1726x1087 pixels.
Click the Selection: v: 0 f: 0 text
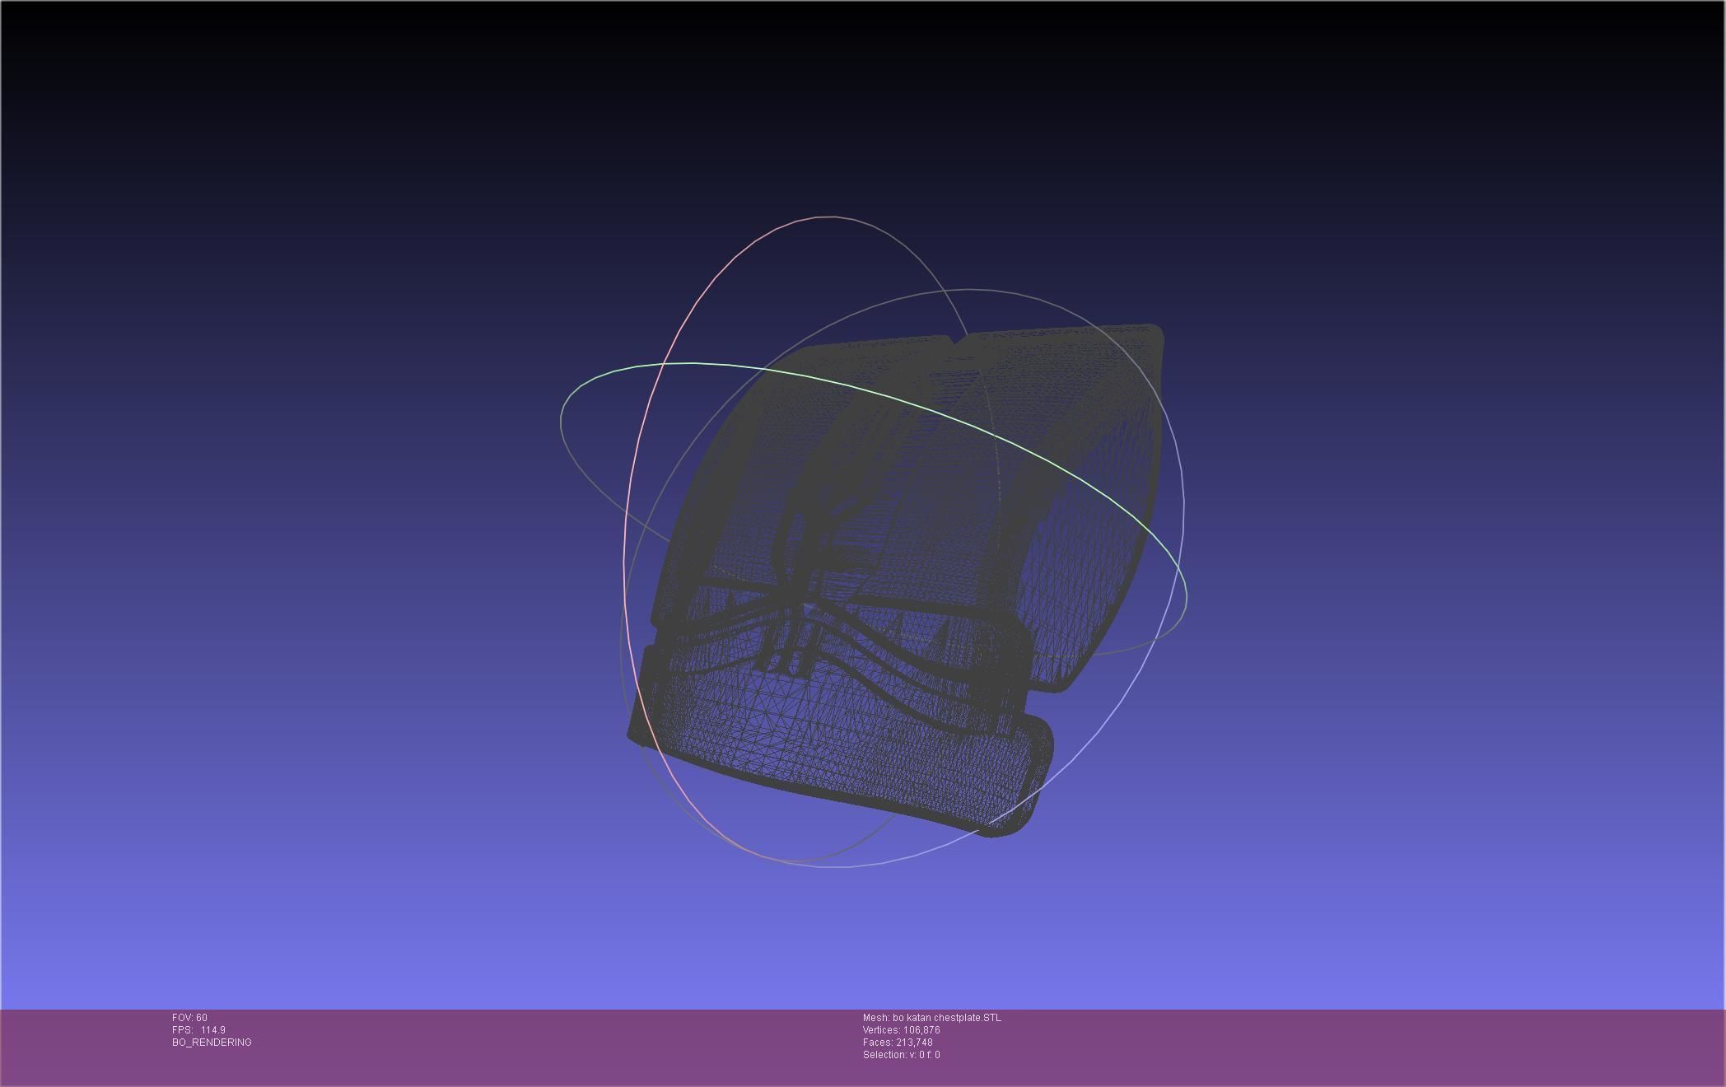click(x=901, y=1055)
